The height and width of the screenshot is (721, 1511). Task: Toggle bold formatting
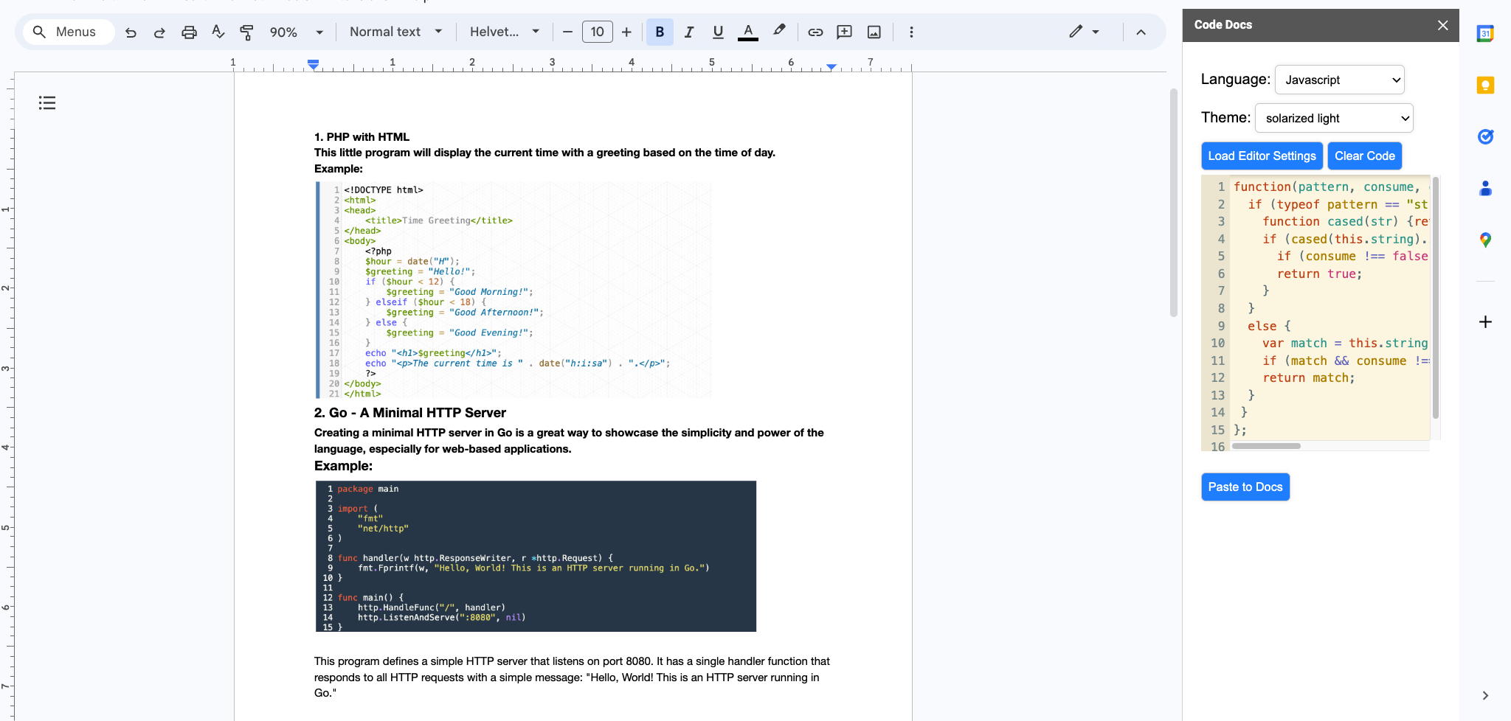659,32
